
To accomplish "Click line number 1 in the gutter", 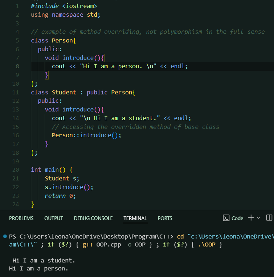I will pos(17,6).
